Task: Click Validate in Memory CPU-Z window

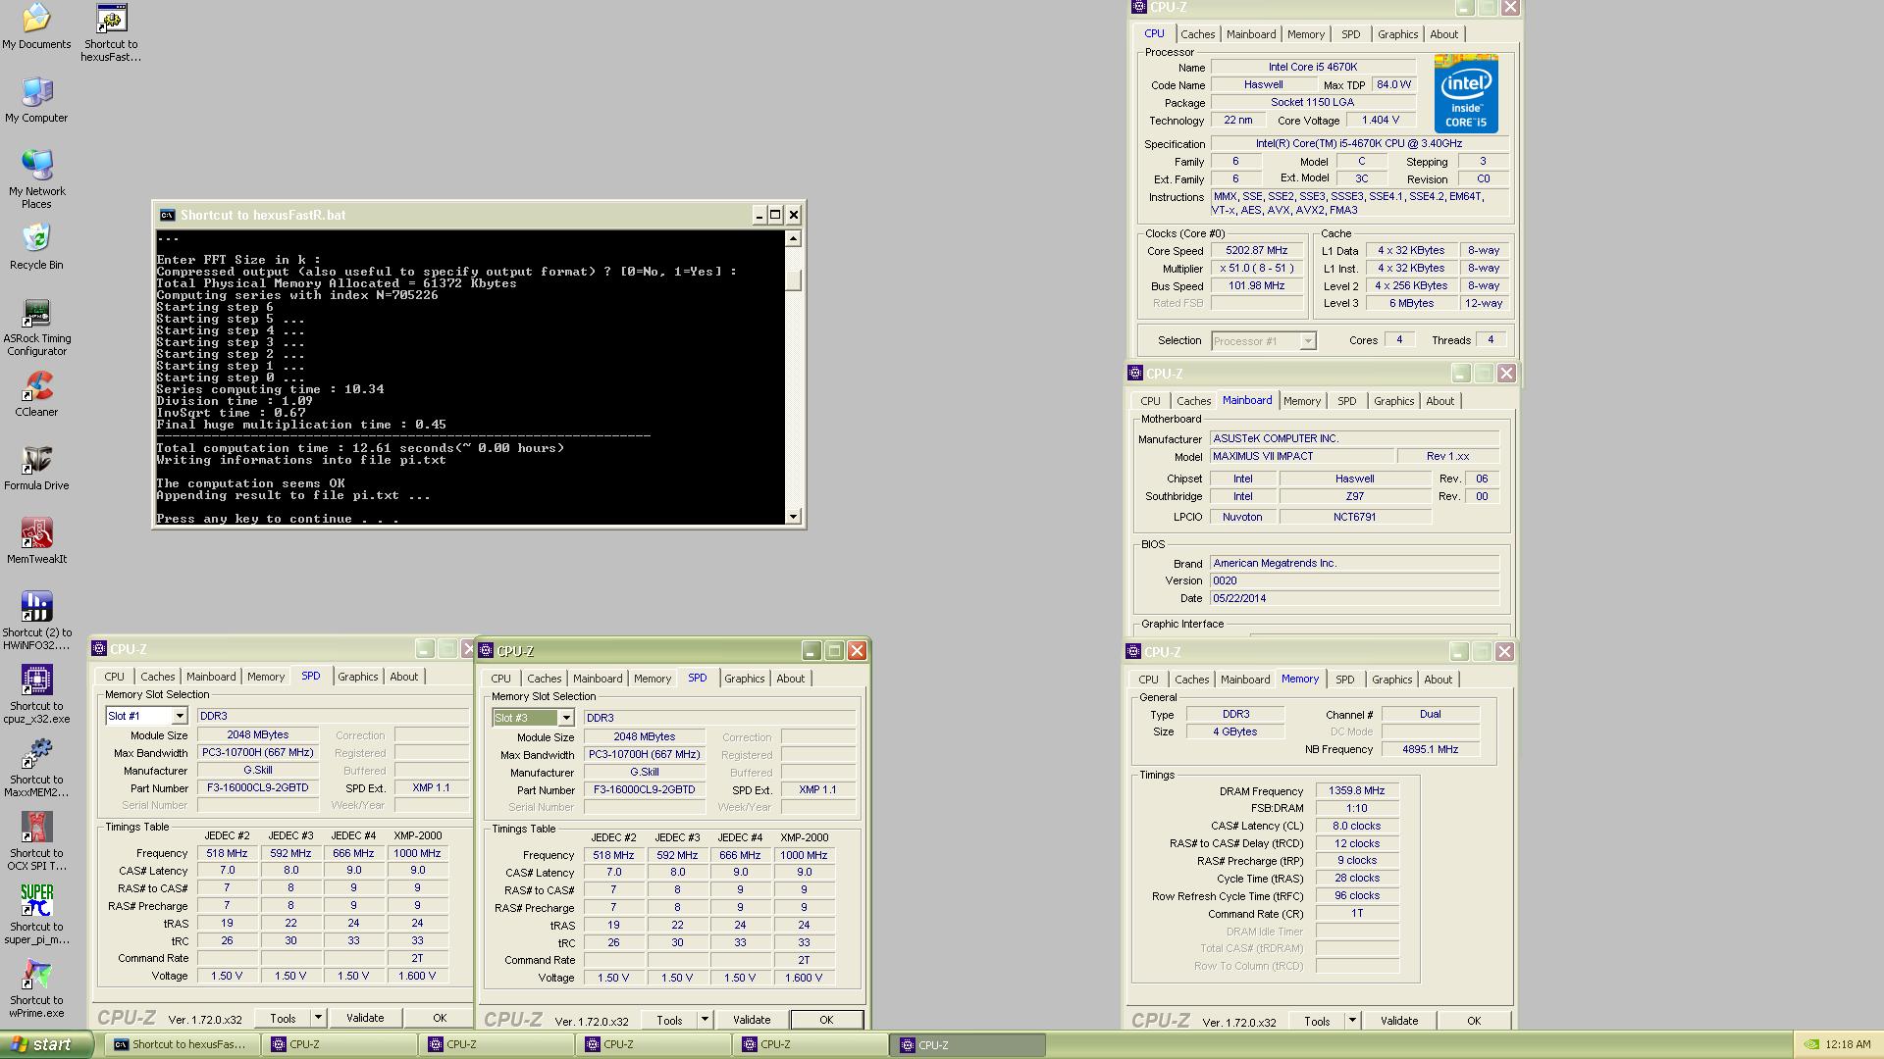Action: (1399, 1021)
